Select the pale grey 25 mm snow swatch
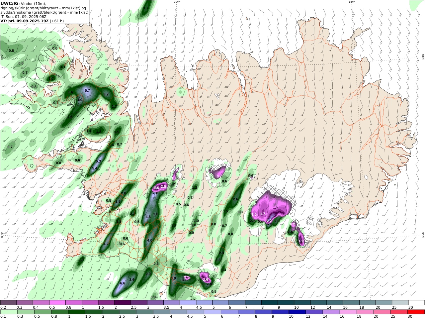The image size is (425, 319). [400, 303]
